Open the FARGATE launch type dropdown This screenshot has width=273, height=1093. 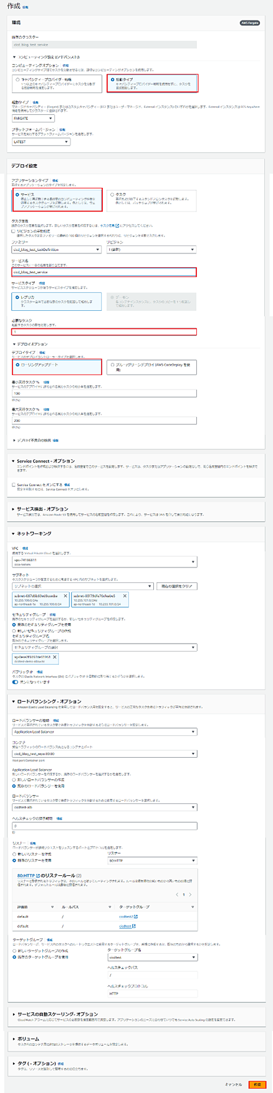33,118
